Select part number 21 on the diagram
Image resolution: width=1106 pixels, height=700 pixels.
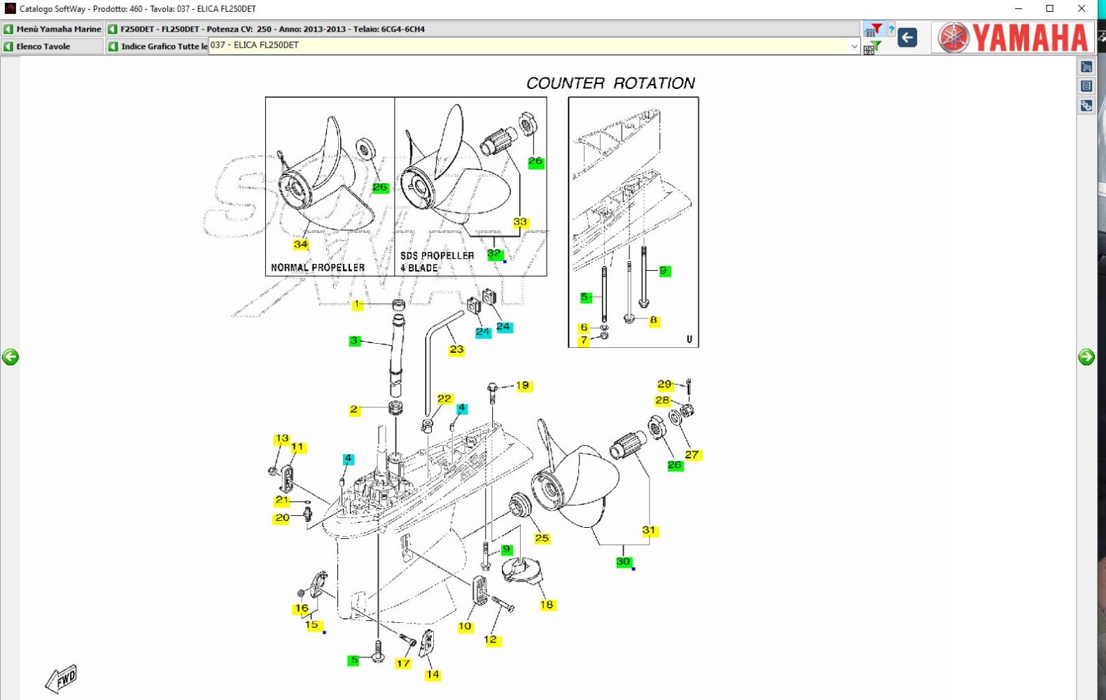click(282, 500)
